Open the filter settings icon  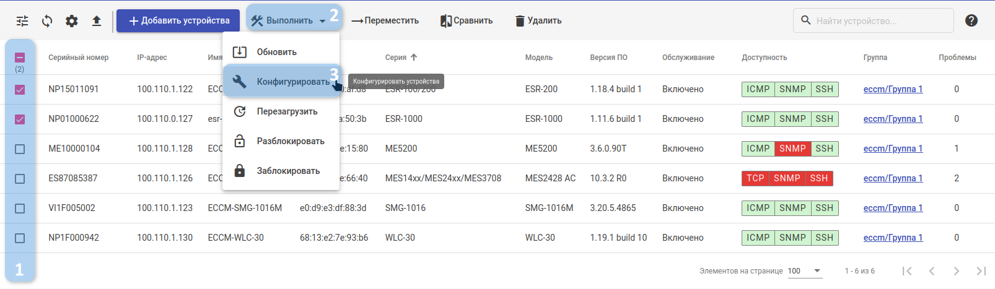click(x=22, y=21)
